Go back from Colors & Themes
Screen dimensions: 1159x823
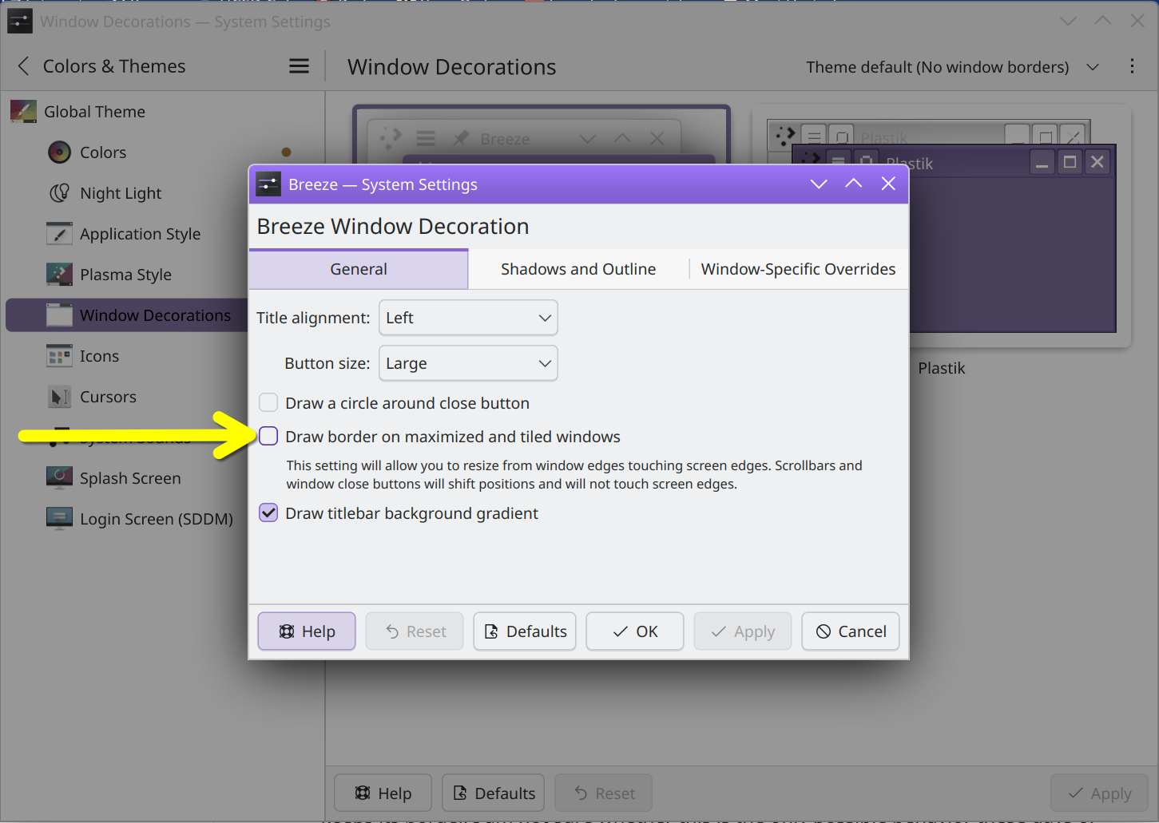(23, 66)
